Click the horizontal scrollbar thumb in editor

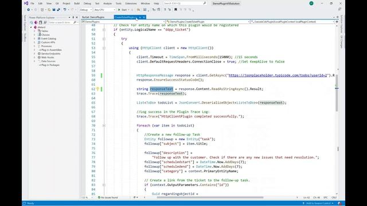(210, 197)
